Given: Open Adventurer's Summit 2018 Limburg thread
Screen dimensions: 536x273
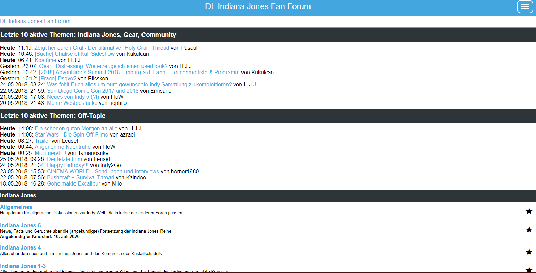Looking at the screenshot, I should (139, 73).
